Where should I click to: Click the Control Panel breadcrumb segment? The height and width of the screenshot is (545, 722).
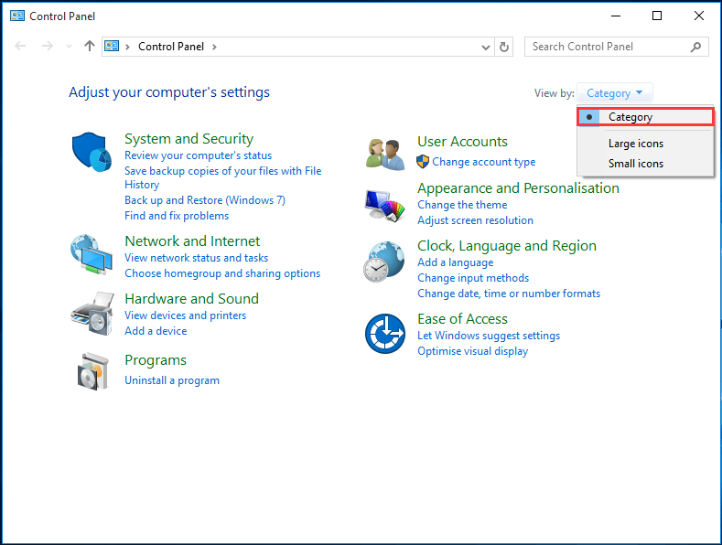[171, 47]
